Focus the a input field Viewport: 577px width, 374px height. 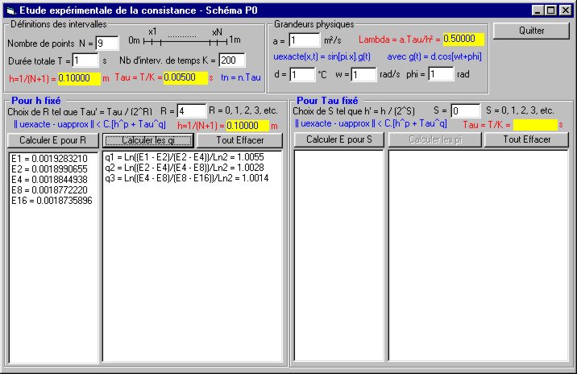pyautogui.click(x=305, y=40)
